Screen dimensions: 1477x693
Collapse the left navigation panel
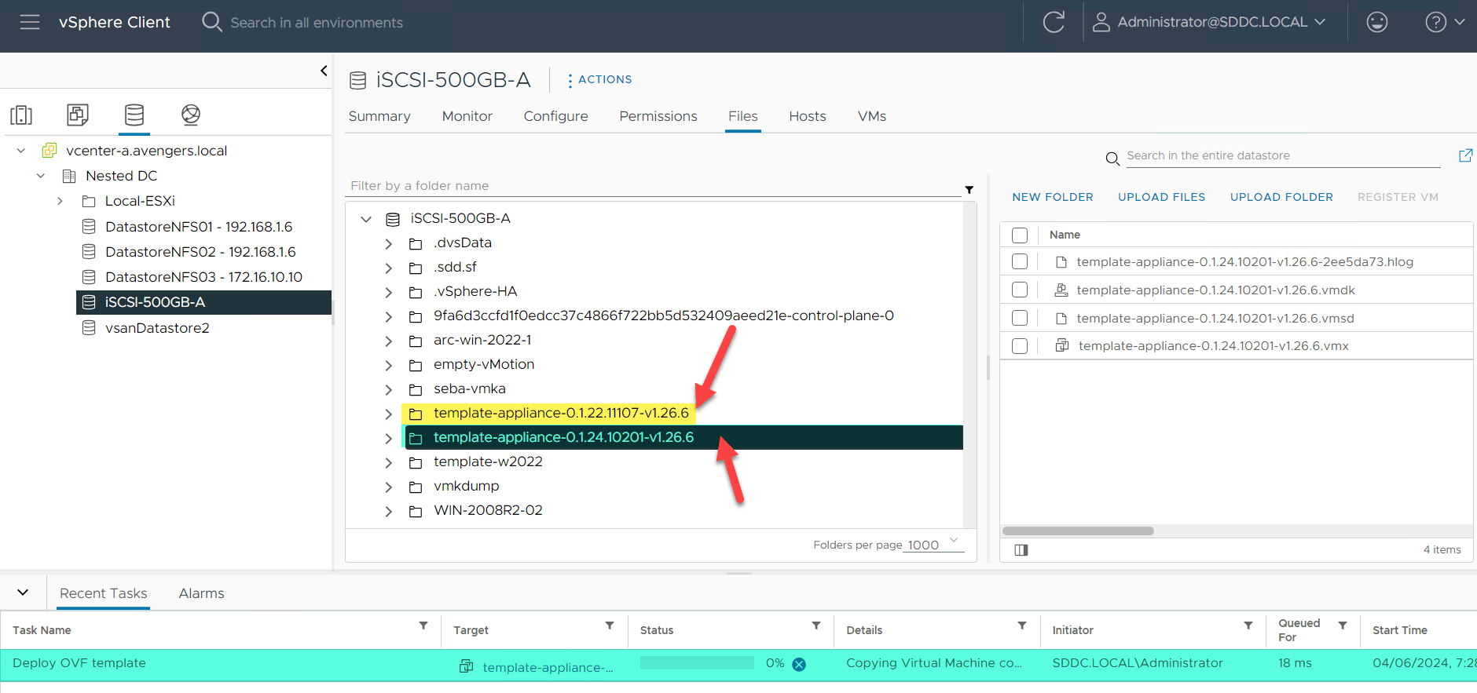coord(324,71)
